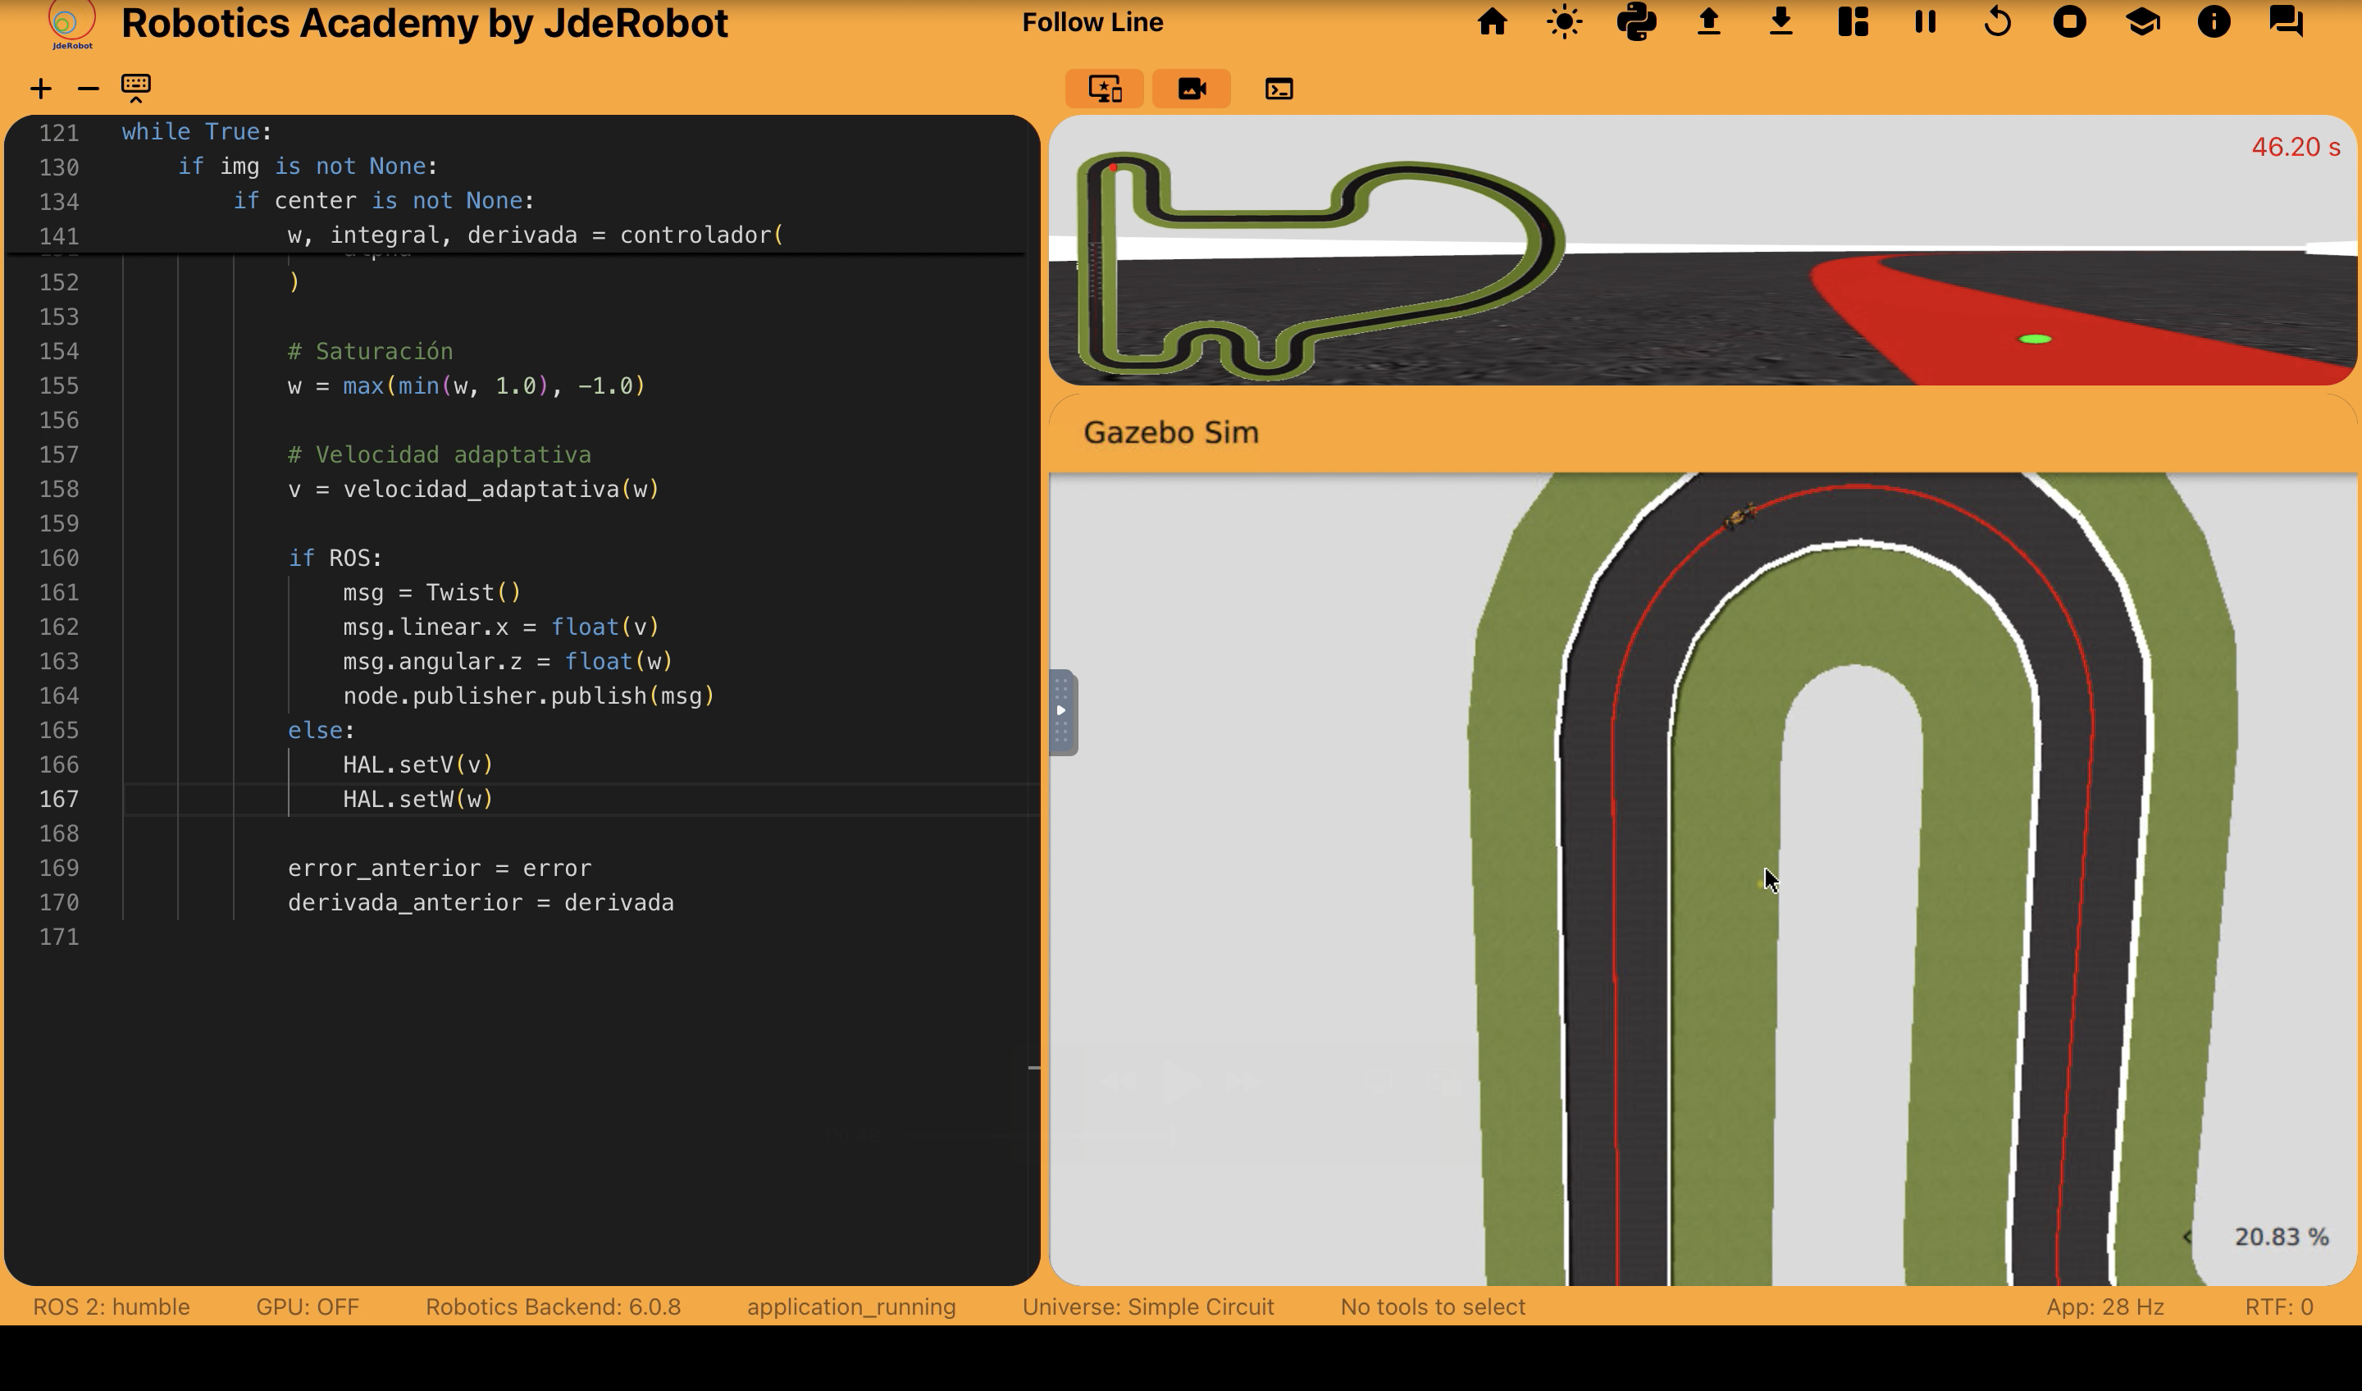Open the forum chat bubbles icon
Screen dimensions: 2362x1391
click(x=2286, y=21)
